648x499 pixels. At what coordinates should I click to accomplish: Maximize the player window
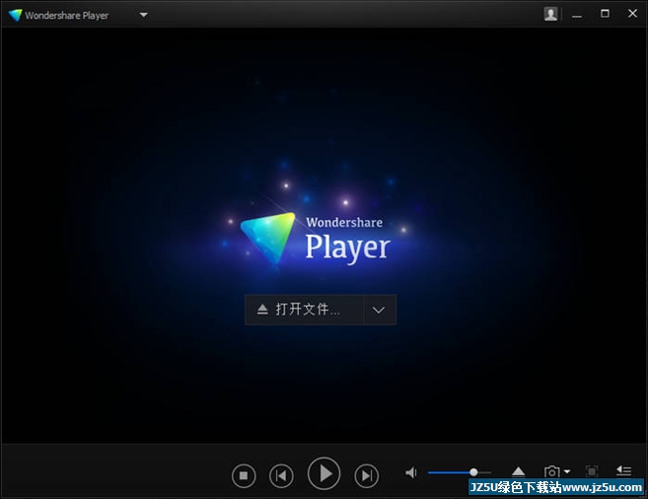click(x=605, y=14)
